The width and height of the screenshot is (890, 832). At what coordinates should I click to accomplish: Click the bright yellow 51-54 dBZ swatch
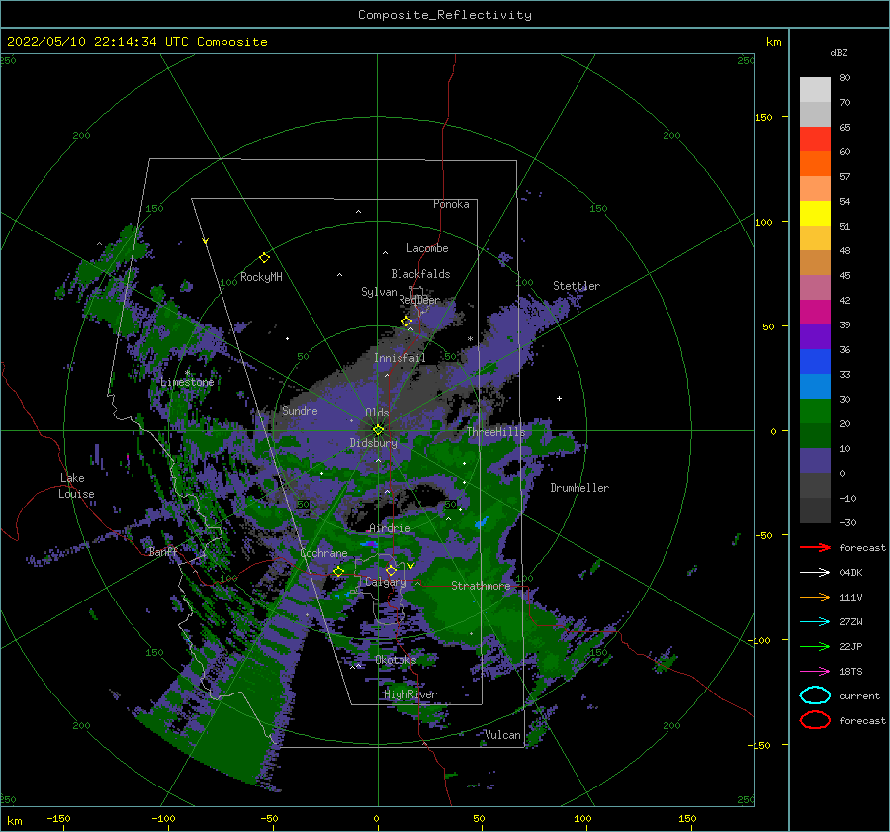pos(815,214)
